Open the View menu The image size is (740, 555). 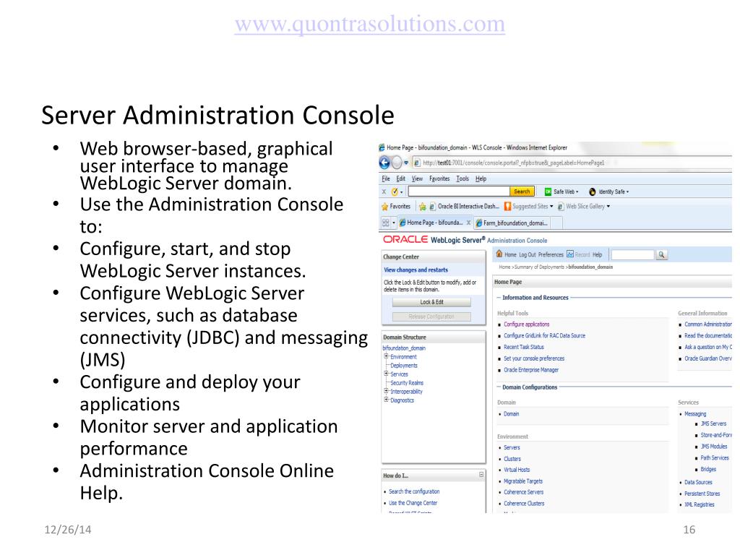pos(417,179)
